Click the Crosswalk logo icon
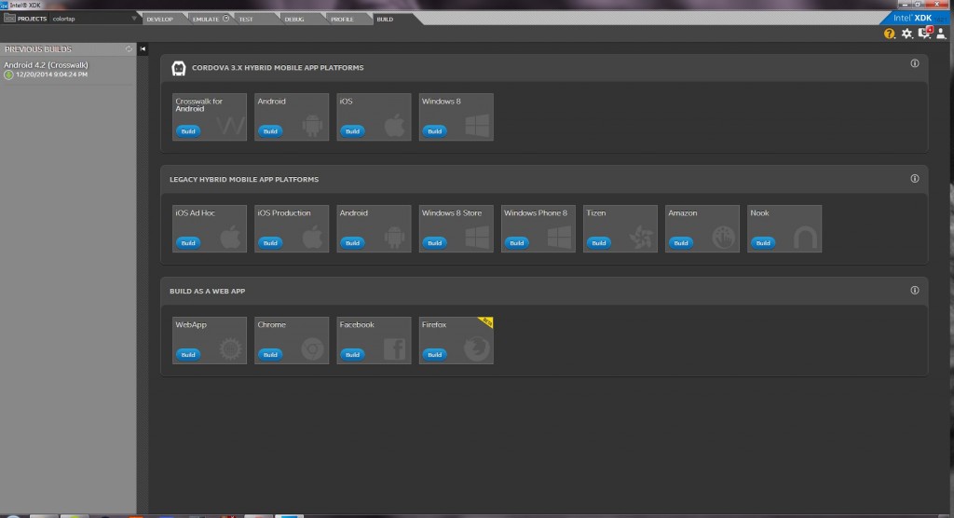 tap(231, 126)
